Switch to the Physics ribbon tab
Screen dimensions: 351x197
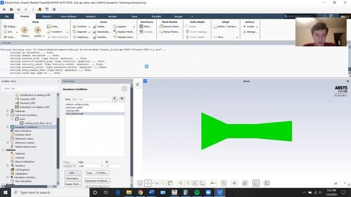click(x=47, y=16)
